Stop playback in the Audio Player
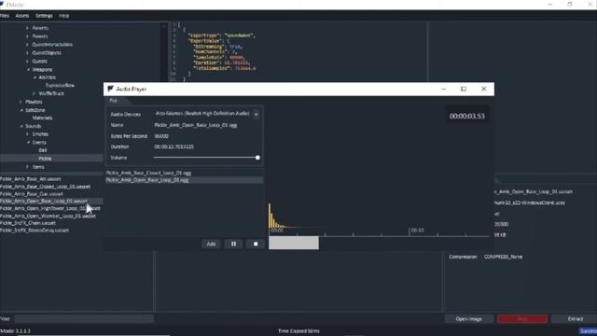Image resolution: width=597 pixels, height=336 pixels. (x=256, y=244)
